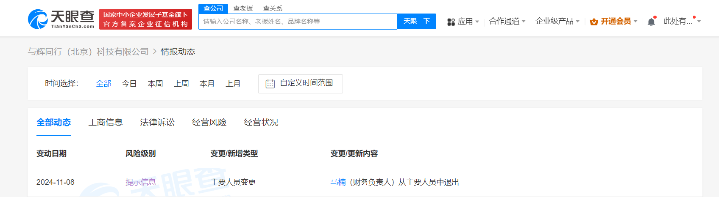Select 今日 time filter
Viewport: 719px width, 197px height.
pos(129,84)
